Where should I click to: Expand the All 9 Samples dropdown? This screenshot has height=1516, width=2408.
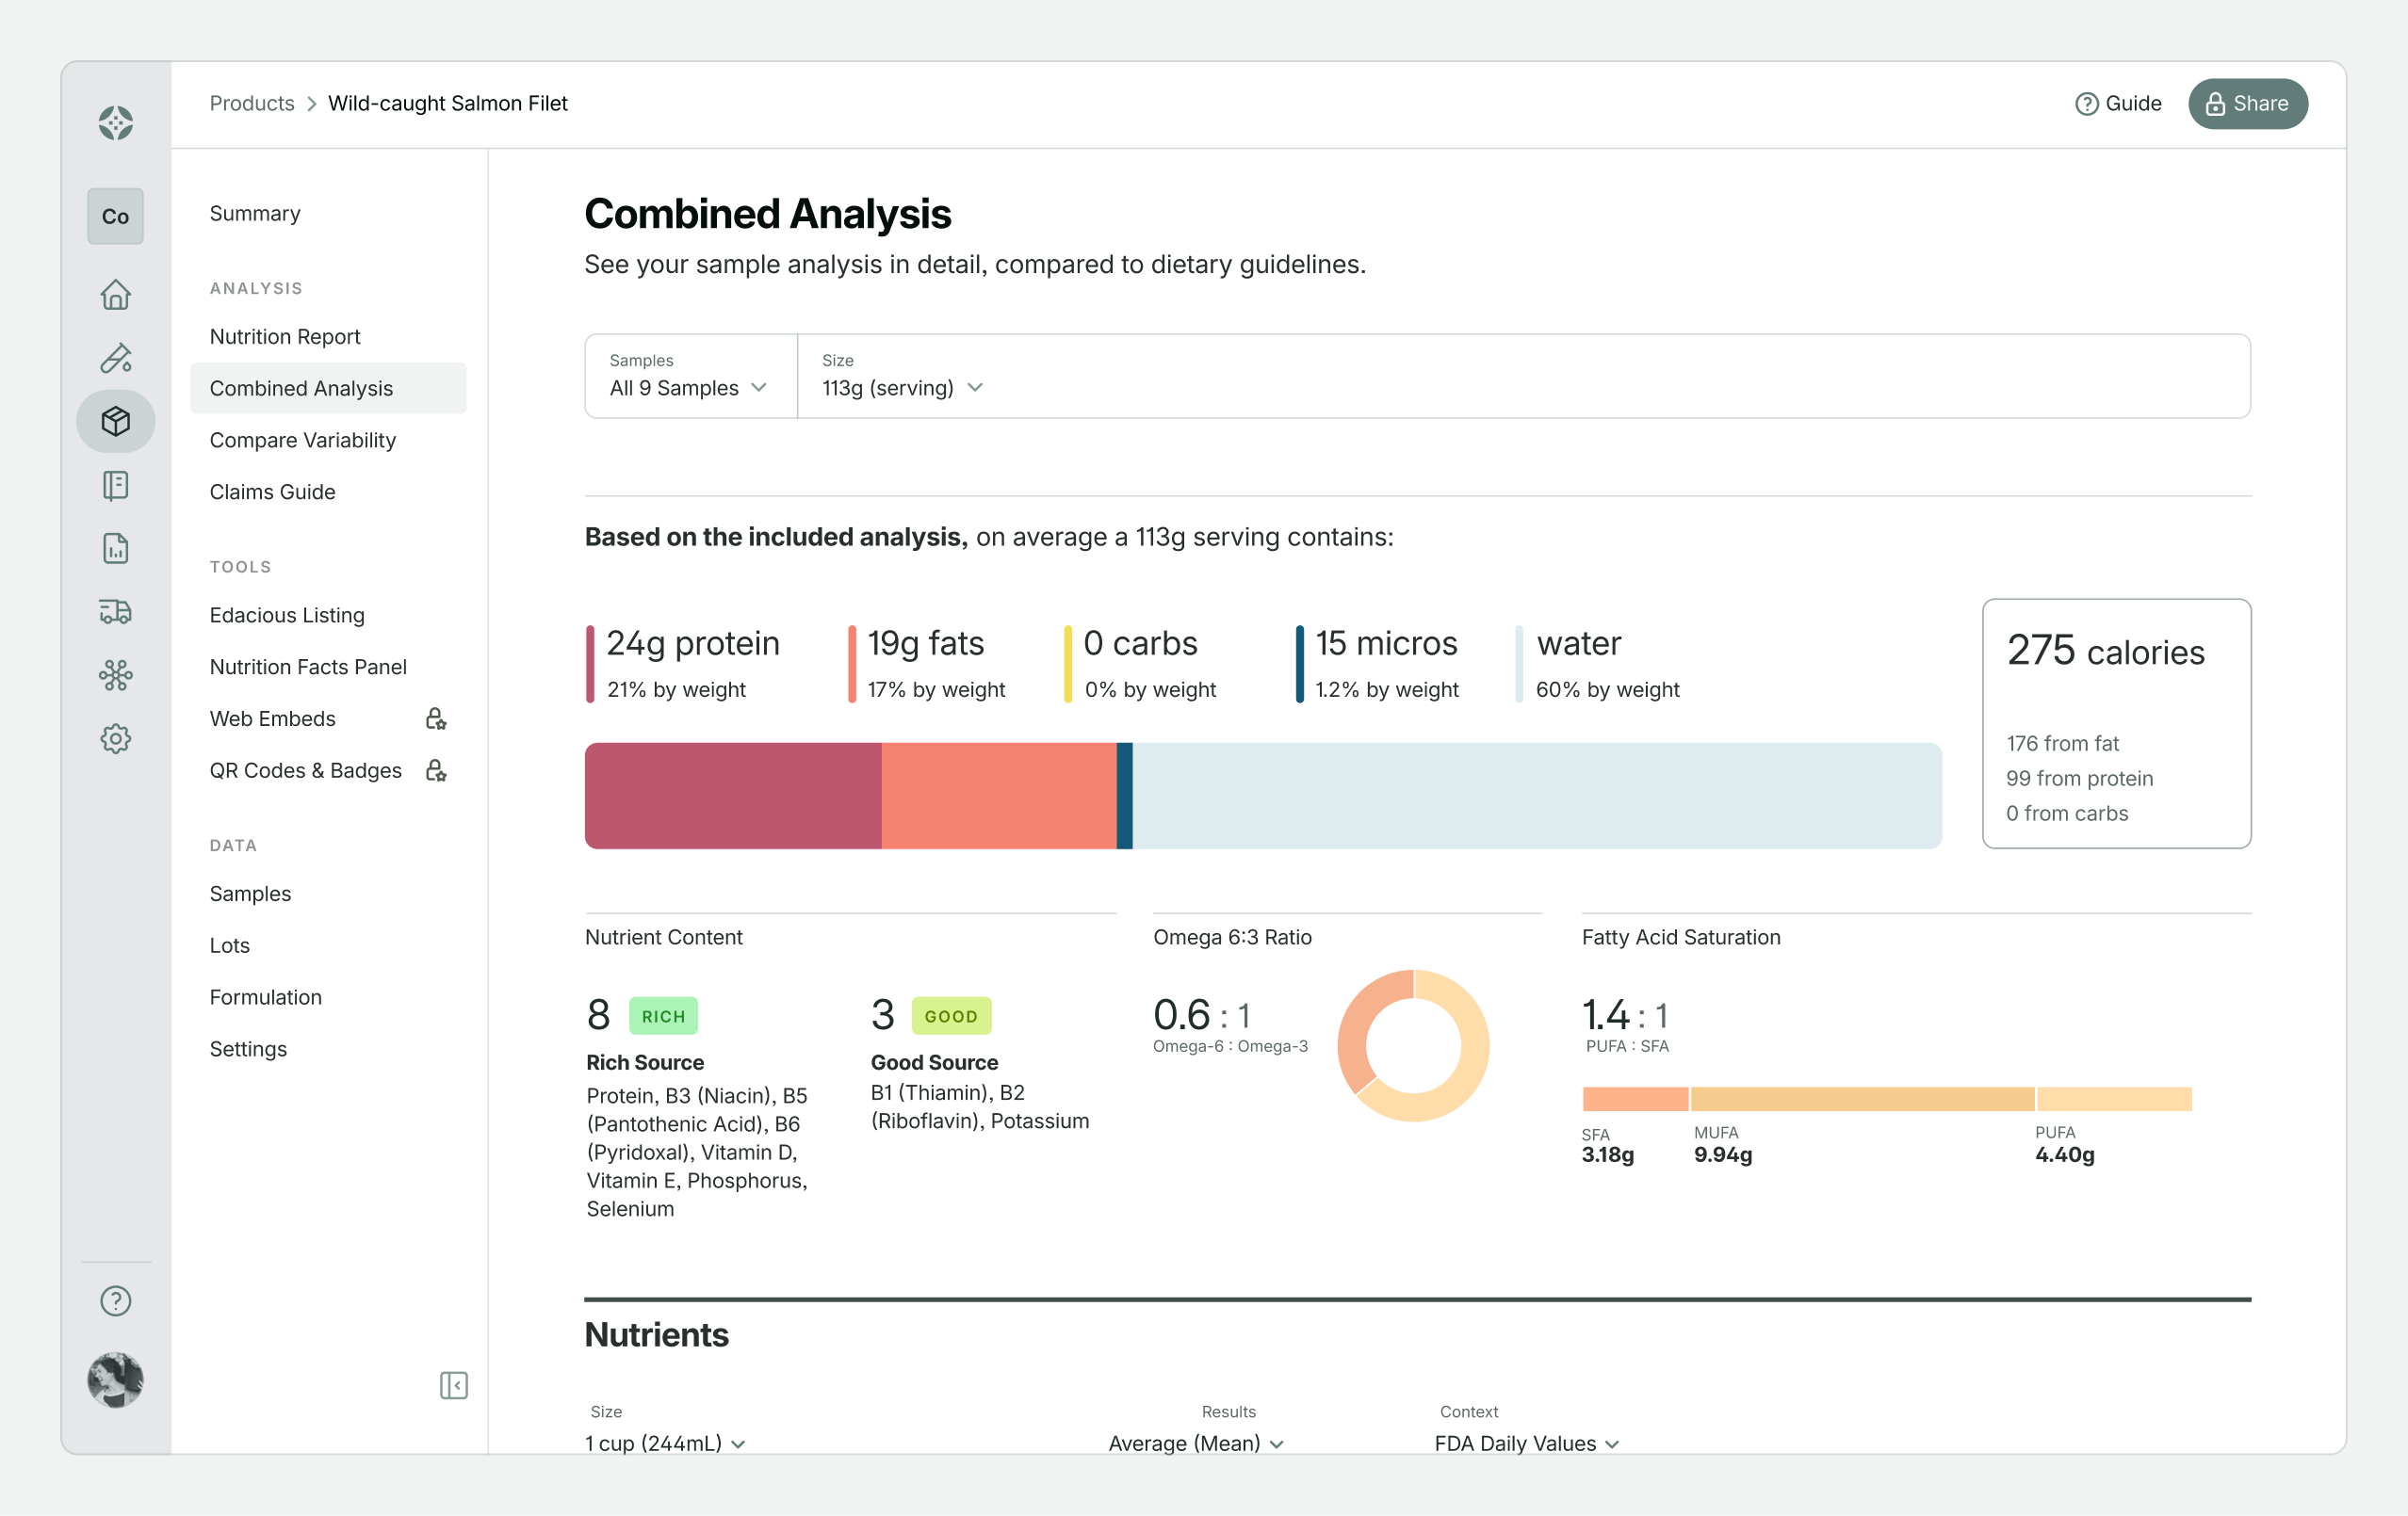coord(688,388)
